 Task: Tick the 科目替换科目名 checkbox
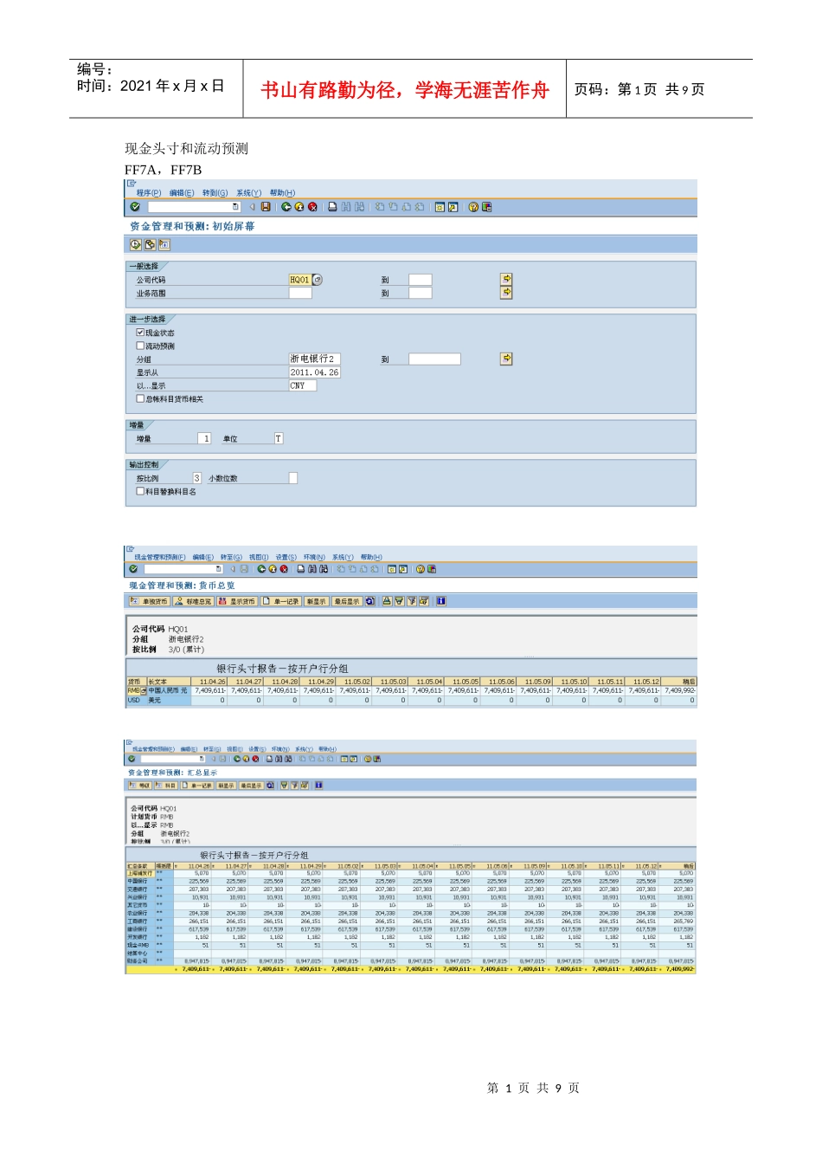140,491
